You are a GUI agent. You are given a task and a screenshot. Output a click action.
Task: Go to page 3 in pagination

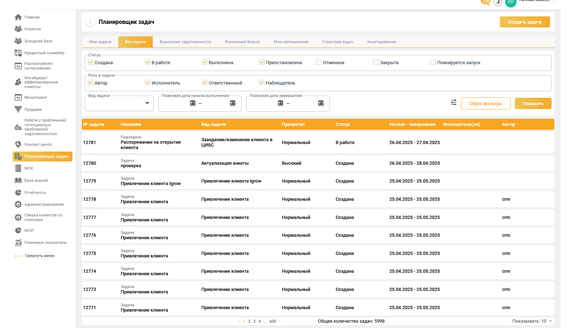click(x=254, y=321)
